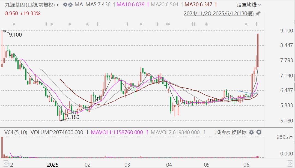Select the MA10:6.839 moving average label
The image size is (295, 168).
coord(130,5)
